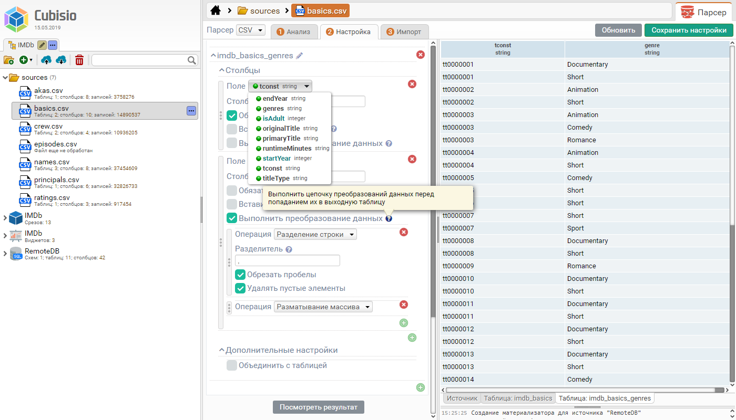
Task: Toggle the checked checkbox in tconst column
Action: [232, 115]
